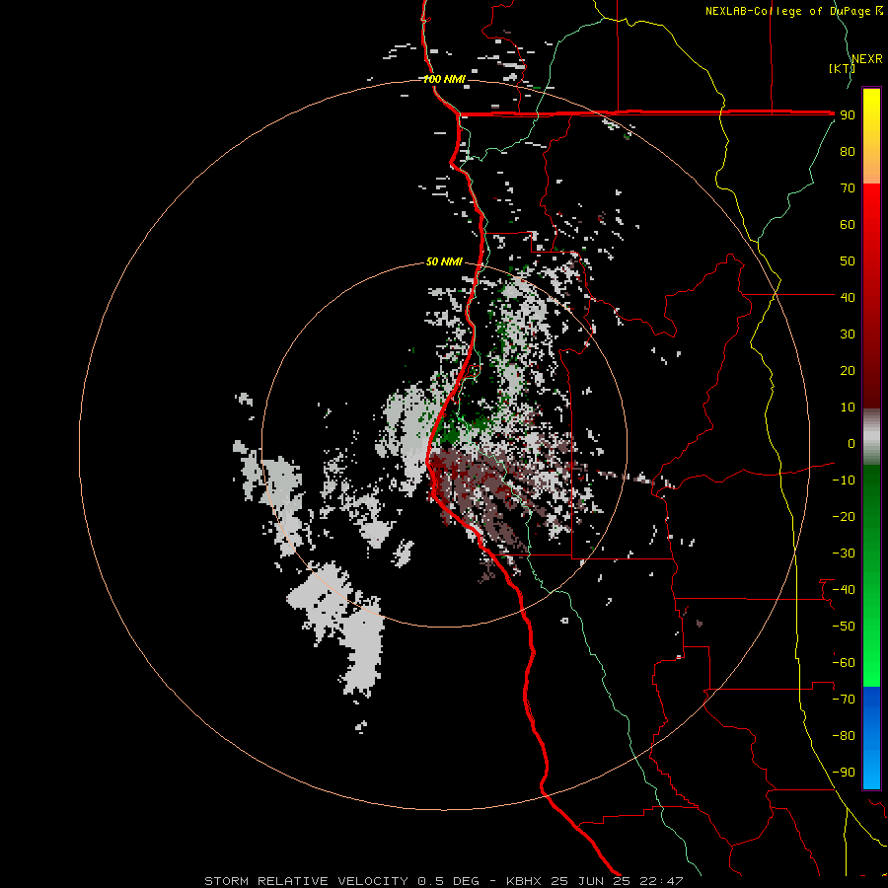The image size is (888, 888).
Task: Click the 70 value on the velocity scale
Action: (x=848, y=188)
